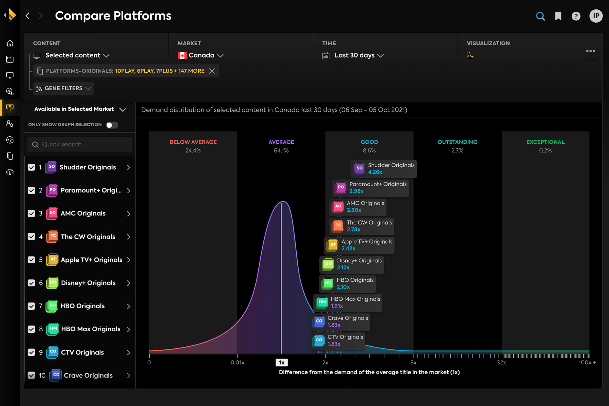609x406 pixels.
Task: Open the film reel search sidebar icon
Action: (10, 91)
